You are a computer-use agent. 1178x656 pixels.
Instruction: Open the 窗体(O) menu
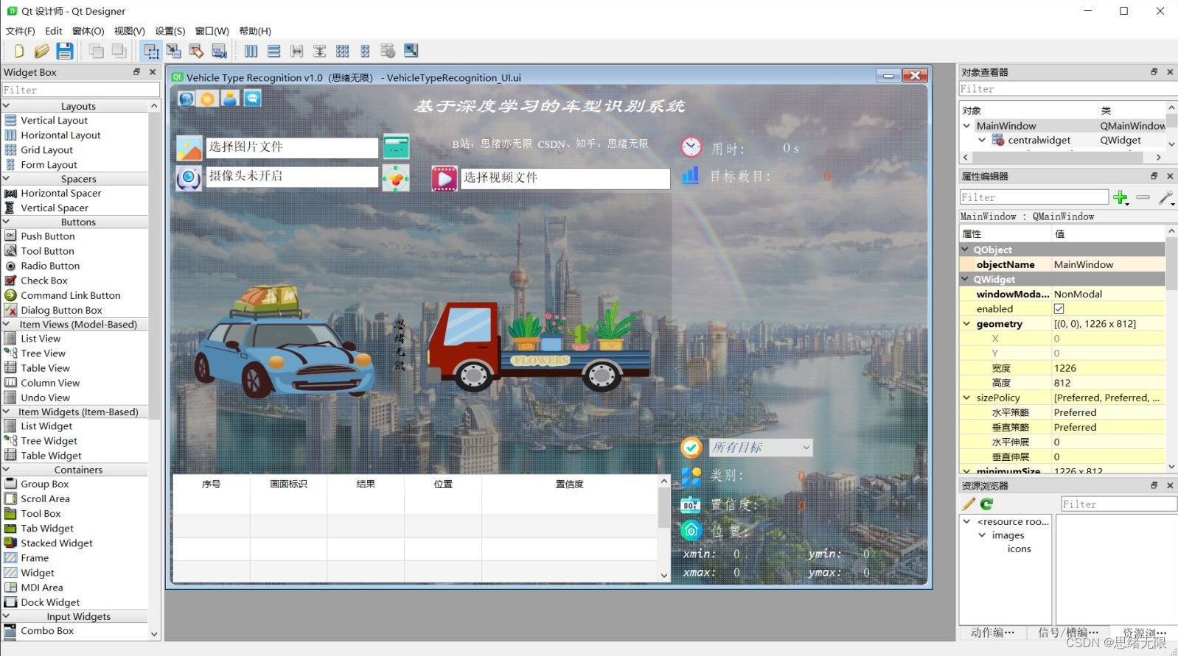point(88,31)
